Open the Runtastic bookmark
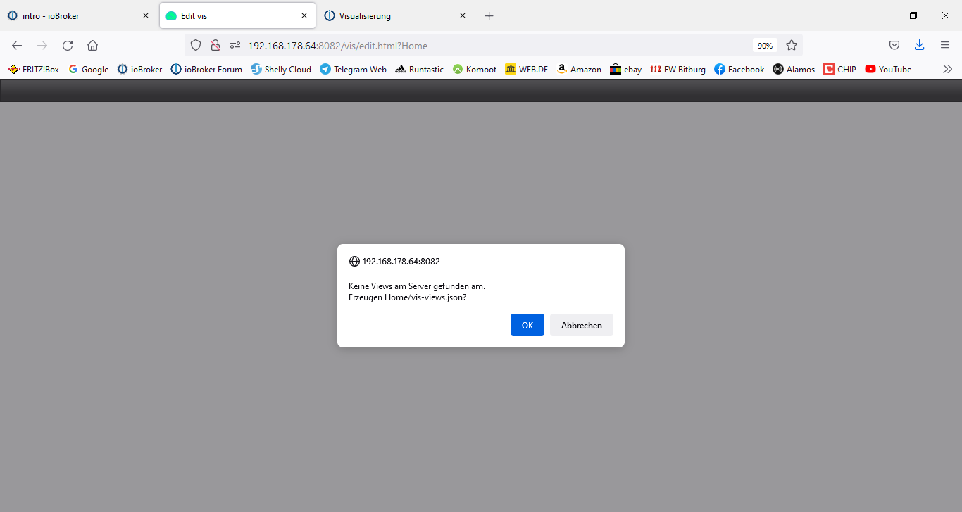 420,69
